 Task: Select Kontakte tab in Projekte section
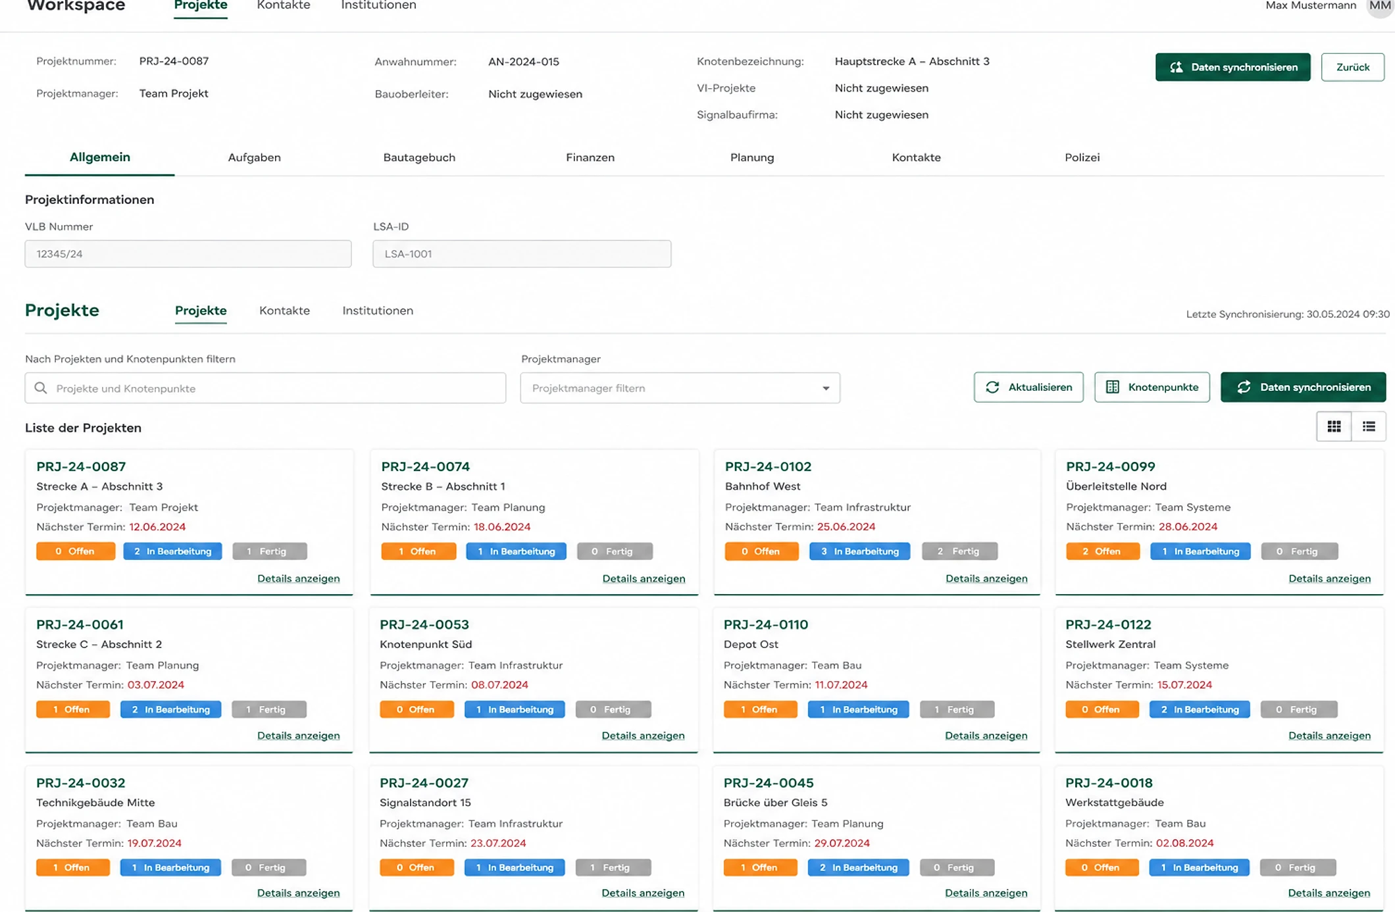point(284,311)
